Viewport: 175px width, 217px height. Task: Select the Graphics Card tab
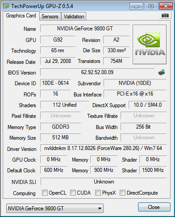tap(21, 16)
